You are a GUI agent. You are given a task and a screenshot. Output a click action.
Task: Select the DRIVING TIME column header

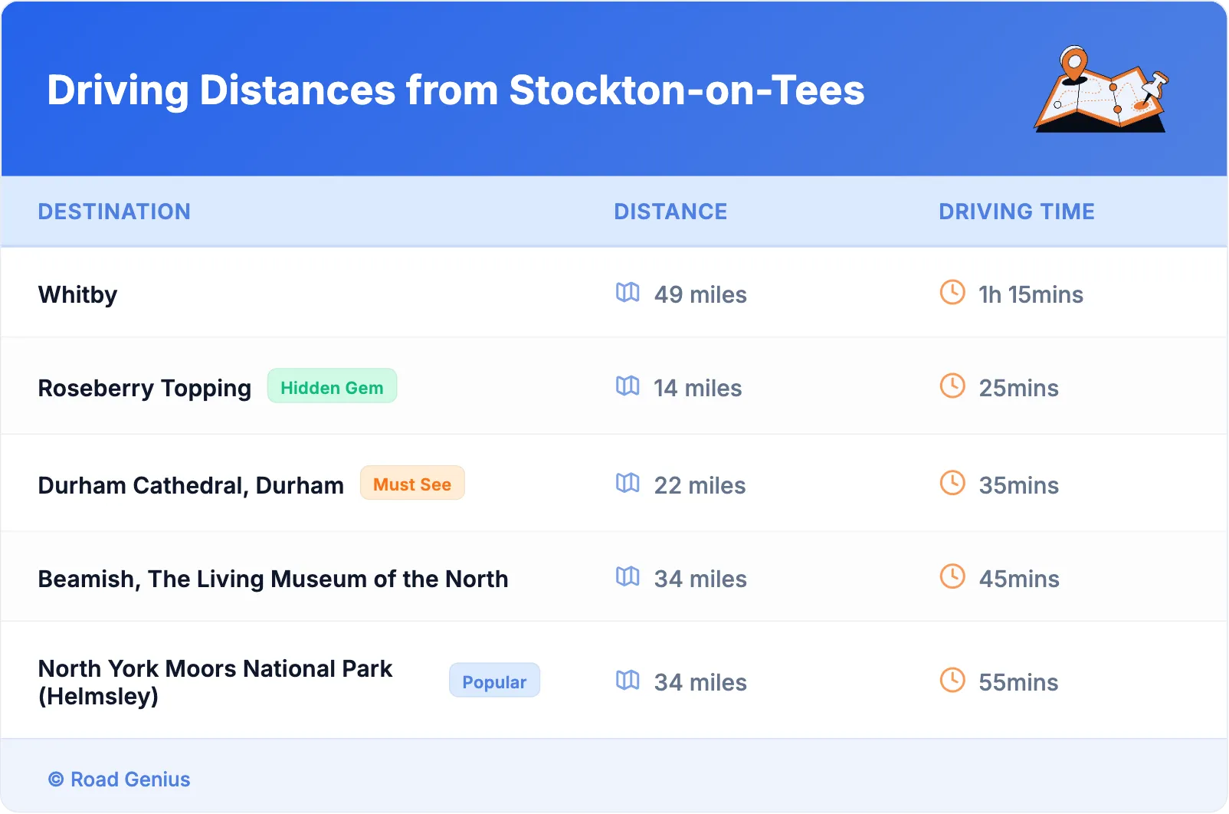click(x=1017, y=212)
